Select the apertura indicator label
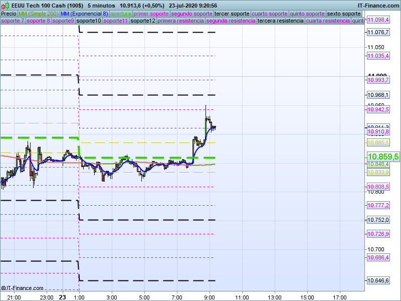Screen dimensions: 401x301 pyautogui.click(x=121, y=14)
